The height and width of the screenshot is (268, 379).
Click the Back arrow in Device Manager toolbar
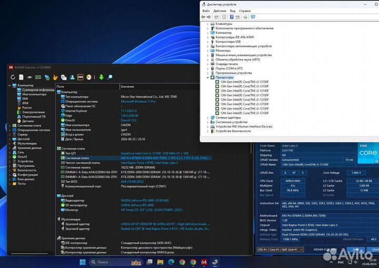click(x=203, y=17)
